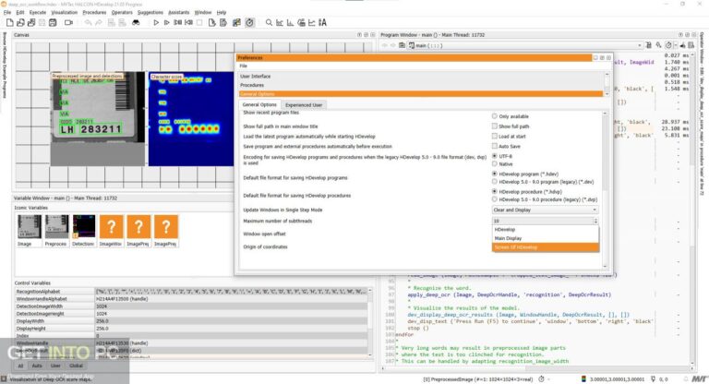Click the Undo arrow toolbar icon

click(89, 22)
